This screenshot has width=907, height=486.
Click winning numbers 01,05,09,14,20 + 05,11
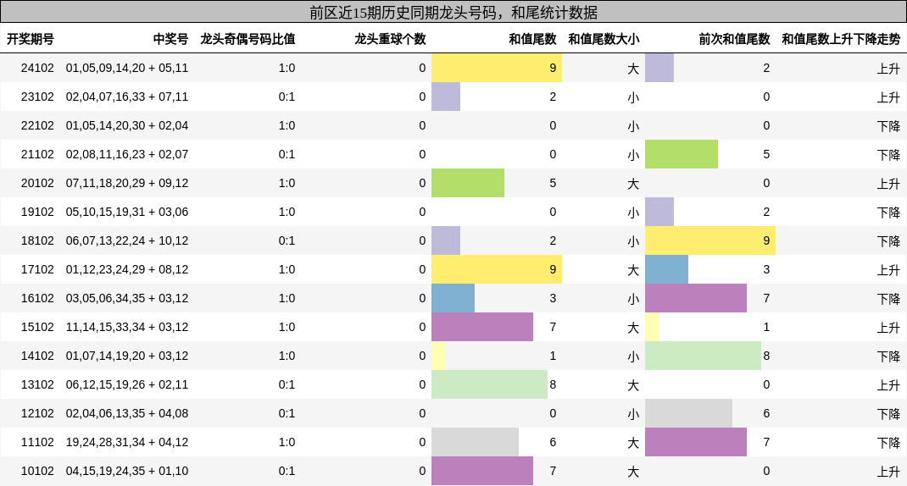point(126,68)
